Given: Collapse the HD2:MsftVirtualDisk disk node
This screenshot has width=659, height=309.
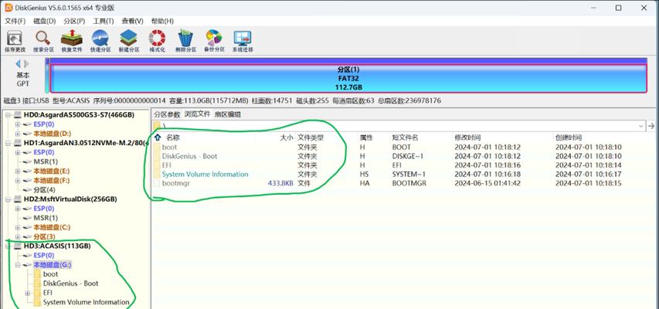Looking at the screenshot, I should [8, 199].
